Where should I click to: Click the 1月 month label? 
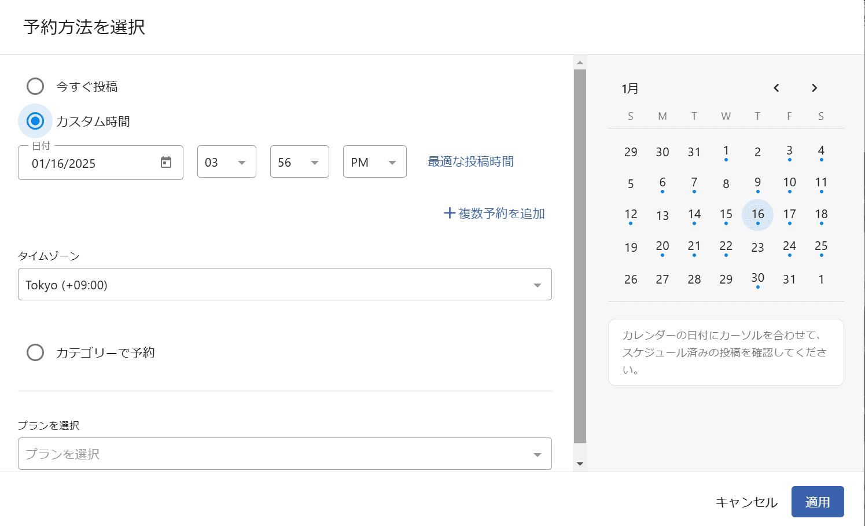click(630, 89)
